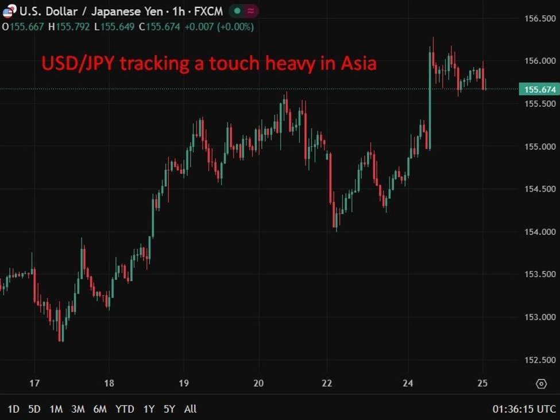Viewport: 560px width, 420px height.
Task: Toggle the price line label on the scale
Action: click(x=540, y=90)
